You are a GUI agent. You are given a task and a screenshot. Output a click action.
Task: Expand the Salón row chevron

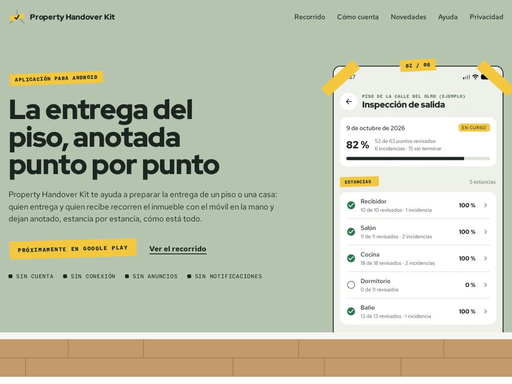tap(486, 232)
